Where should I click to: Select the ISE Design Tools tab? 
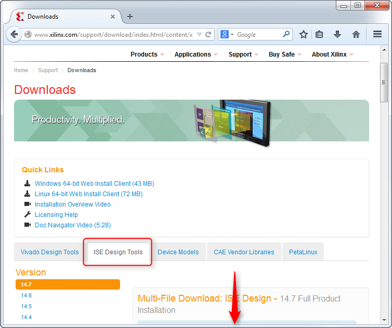(118, 252)
